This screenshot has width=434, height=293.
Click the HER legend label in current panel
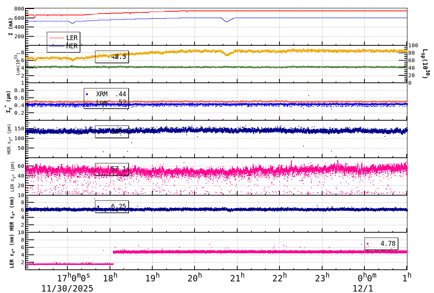[x=72, y=46]
